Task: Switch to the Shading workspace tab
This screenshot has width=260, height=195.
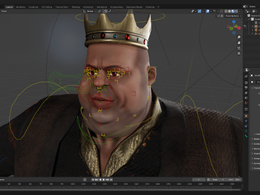Action: tap(76, 7)
